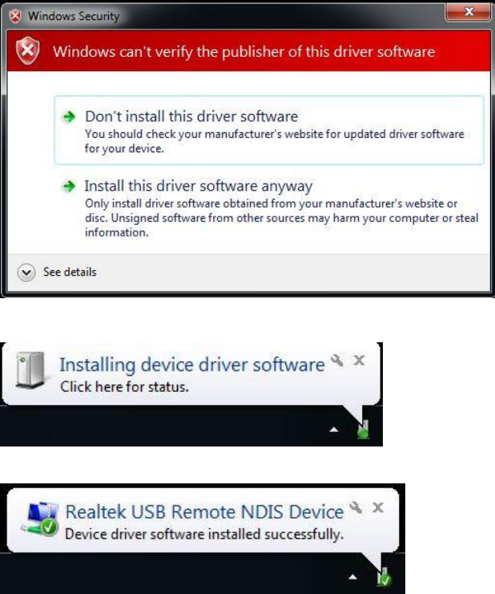Viewport: 495px width, 594px height.
Task: Open wrench settings in Installing driver balloon
Action: (337, 360)
